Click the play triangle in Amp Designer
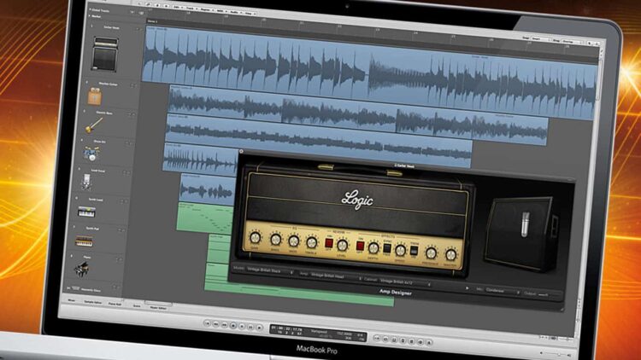 (x=468, y=288)
